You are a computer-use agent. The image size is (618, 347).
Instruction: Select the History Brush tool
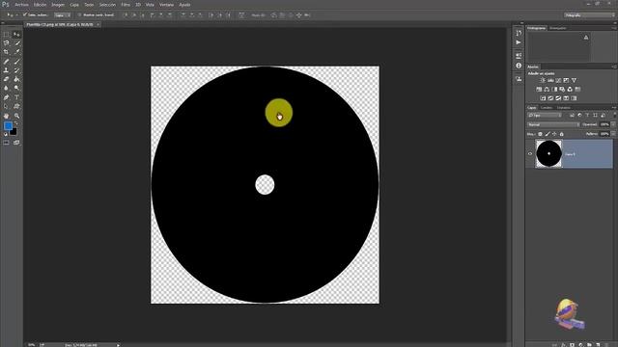click(16, 70)
